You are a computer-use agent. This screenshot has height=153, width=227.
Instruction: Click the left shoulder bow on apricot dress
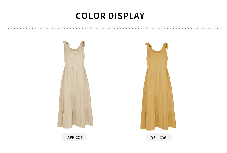[x=66, y=44]
